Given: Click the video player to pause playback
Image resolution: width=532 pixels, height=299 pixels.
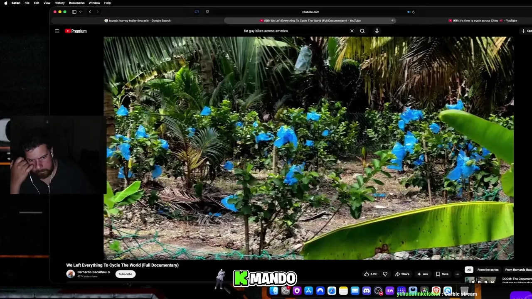Looking at the screenshot, I should (308, 148).
